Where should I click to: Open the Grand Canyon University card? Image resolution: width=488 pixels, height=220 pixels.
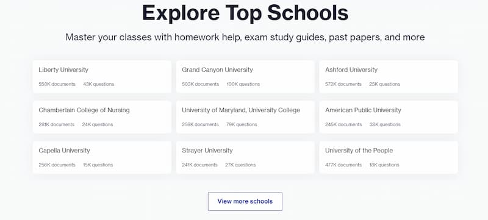coord(245,77)
